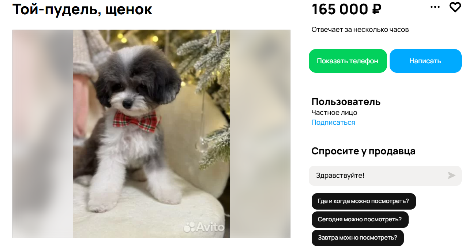Click the Avito watermark logo on photo
469x248 pixels.
tap(204, 227)
